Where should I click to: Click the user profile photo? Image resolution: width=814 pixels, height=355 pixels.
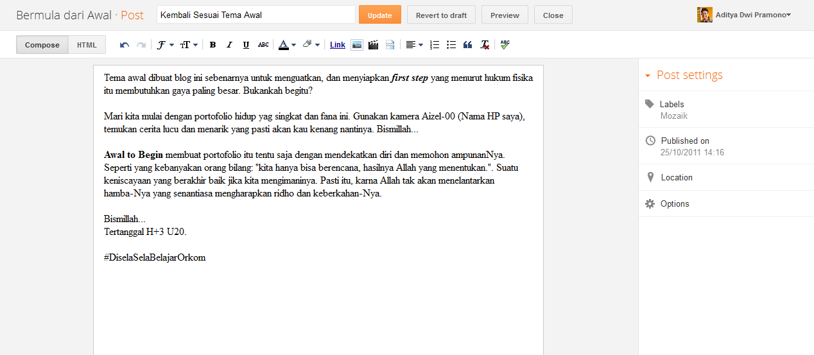[704, 15]
